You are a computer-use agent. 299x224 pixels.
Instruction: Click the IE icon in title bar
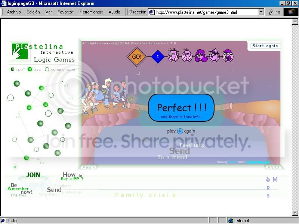pos(4,3)
